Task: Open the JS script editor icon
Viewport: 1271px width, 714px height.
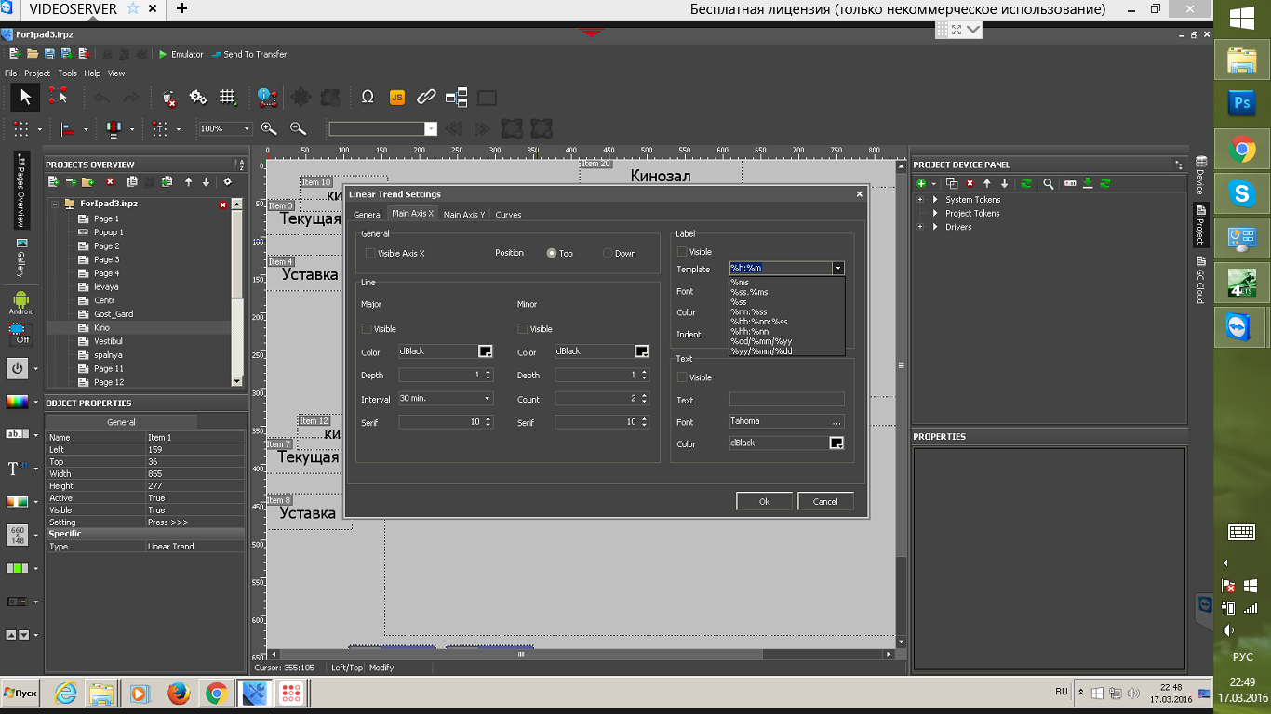Action: tap(396, 97)
